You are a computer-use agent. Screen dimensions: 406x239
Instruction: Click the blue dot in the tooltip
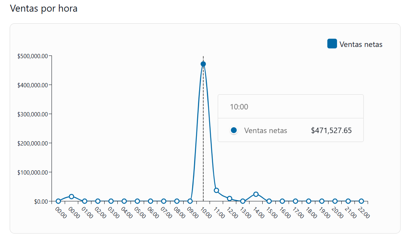(x=234, y=130)
